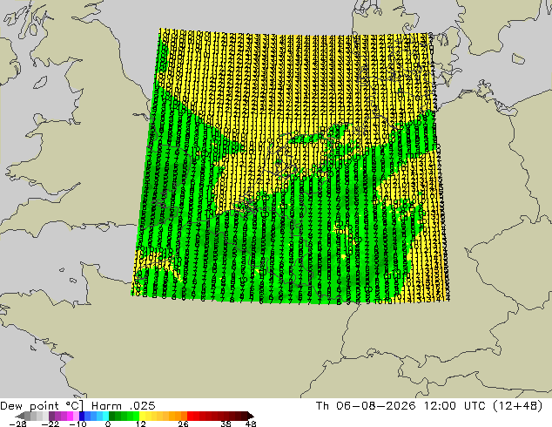Pick the bright yellow legend color

[142, 416]
